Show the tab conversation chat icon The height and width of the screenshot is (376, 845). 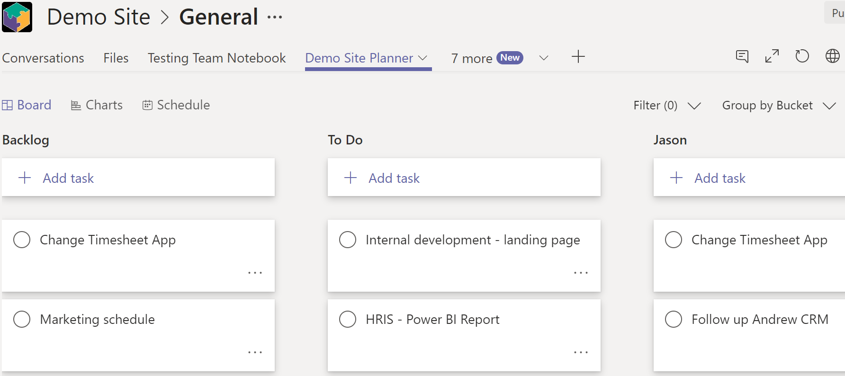742,56
